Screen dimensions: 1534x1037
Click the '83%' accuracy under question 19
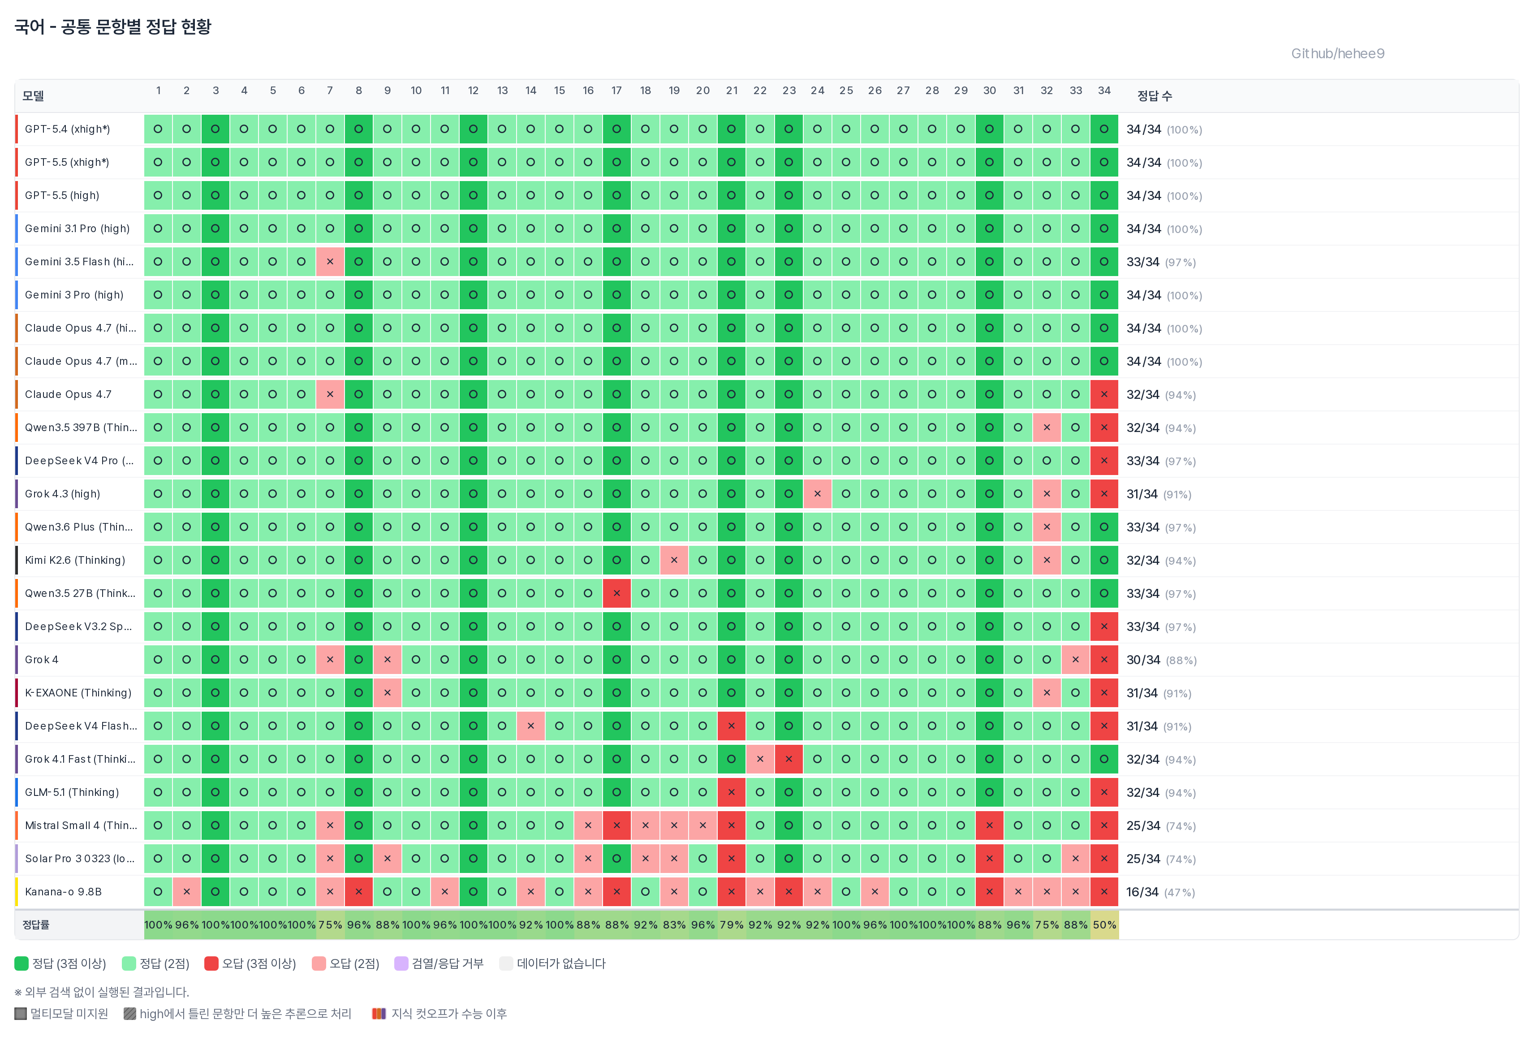tap(674, 925)
